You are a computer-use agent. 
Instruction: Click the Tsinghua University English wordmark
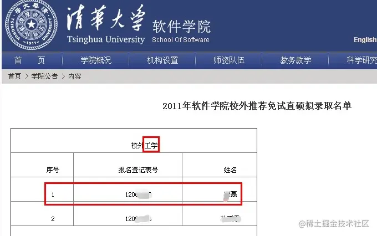click(x=106, y=39)
